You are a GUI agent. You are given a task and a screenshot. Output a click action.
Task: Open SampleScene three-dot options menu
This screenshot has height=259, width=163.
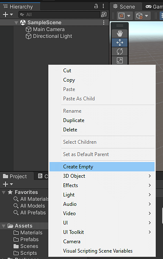pos(104,23)
